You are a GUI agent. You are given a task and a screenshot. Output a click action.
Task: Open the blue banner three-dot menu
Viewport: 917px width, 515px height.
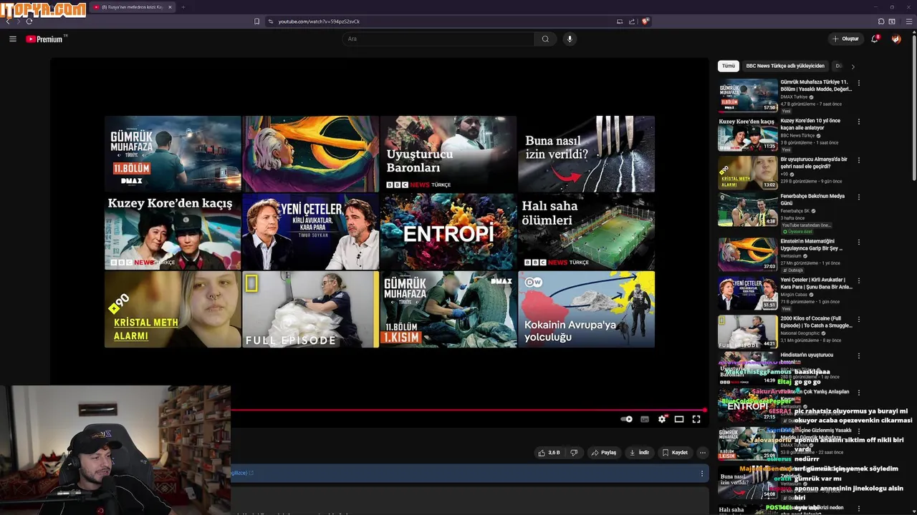[x=701, y=474]
